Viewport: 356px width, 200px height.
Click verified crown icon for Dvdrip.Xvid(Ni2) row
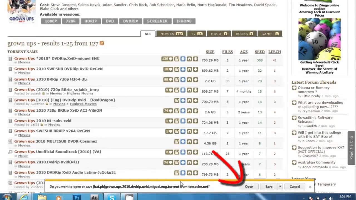coord(177,162)
